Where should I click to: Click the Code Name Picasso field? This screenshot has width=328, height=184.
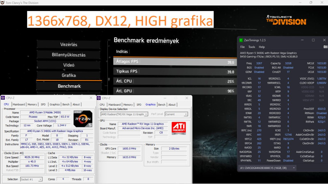[x=33, y=117]
